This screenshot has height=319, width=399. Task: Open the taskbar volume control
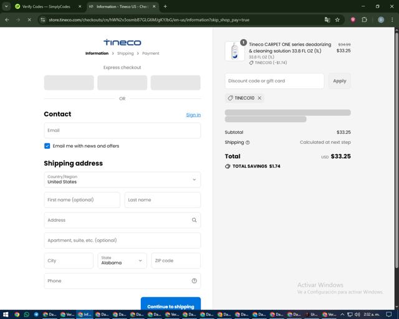[357, 315]
